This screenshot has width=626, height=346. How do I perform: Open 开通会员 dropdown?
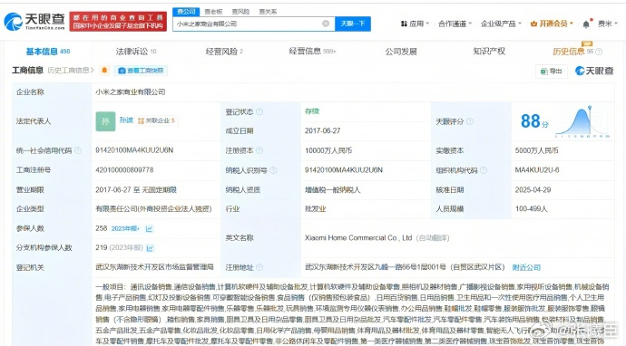(552, 24)
